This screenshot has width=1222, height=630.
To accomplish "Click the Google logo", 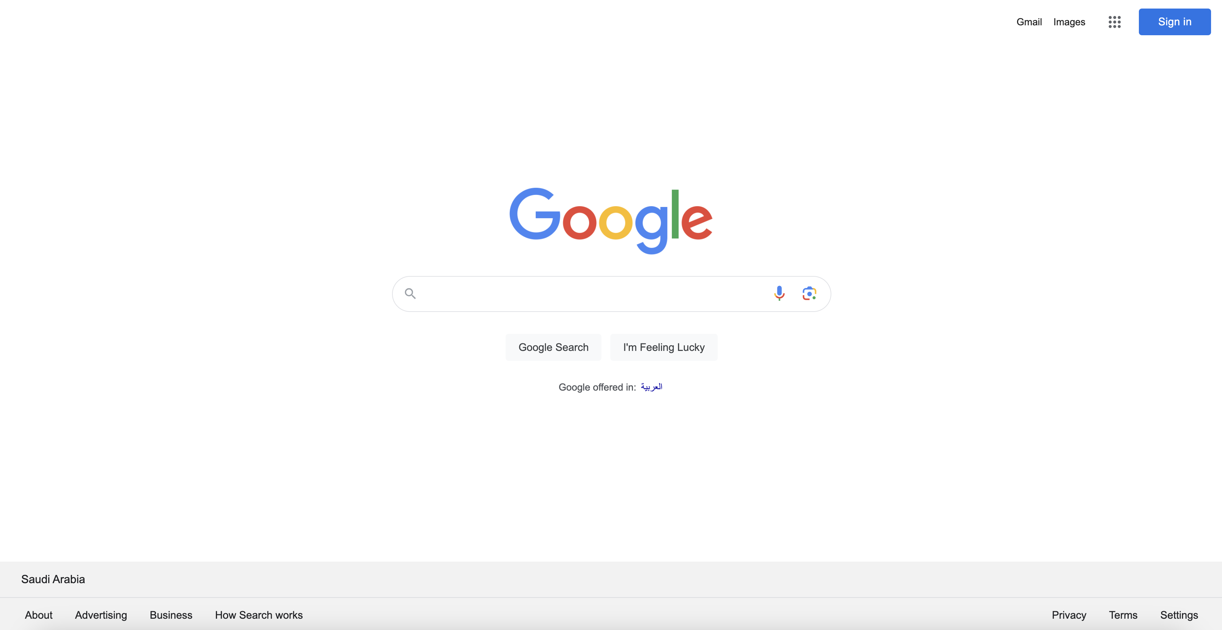I will [611, 221].
